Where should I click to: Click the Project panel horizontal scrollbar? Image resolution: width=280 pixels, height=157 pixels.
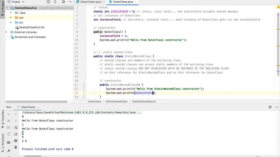[36, 102]
